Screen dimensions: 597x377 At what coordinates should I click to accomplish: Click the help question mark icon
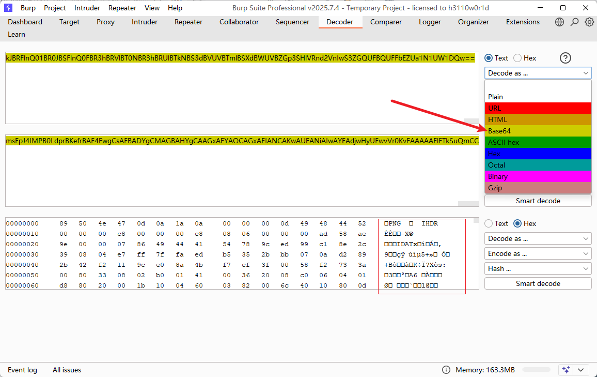[x=565, y=58]
